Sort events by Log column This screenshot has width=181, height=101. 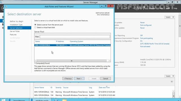coord(90,88)
